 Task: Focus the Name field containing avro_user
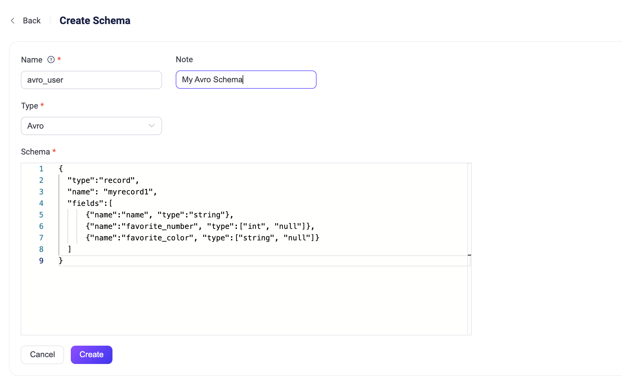tap(91, 80)
